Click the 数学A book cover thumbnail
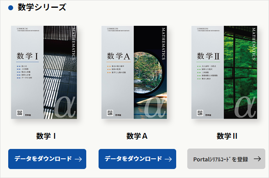The image size is (269, 178). [134, 72]
